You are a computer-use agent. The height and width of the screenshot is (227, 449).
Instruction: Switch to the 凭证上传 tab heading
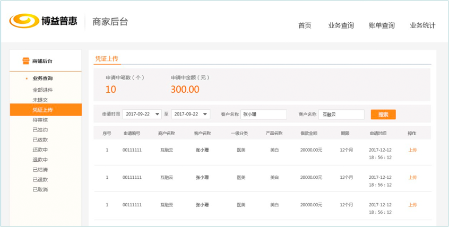tap(106, 58)
